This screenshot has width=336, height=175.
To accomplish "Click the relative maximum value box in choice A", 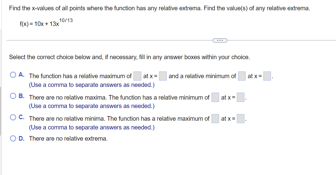I will coord(137,76).
